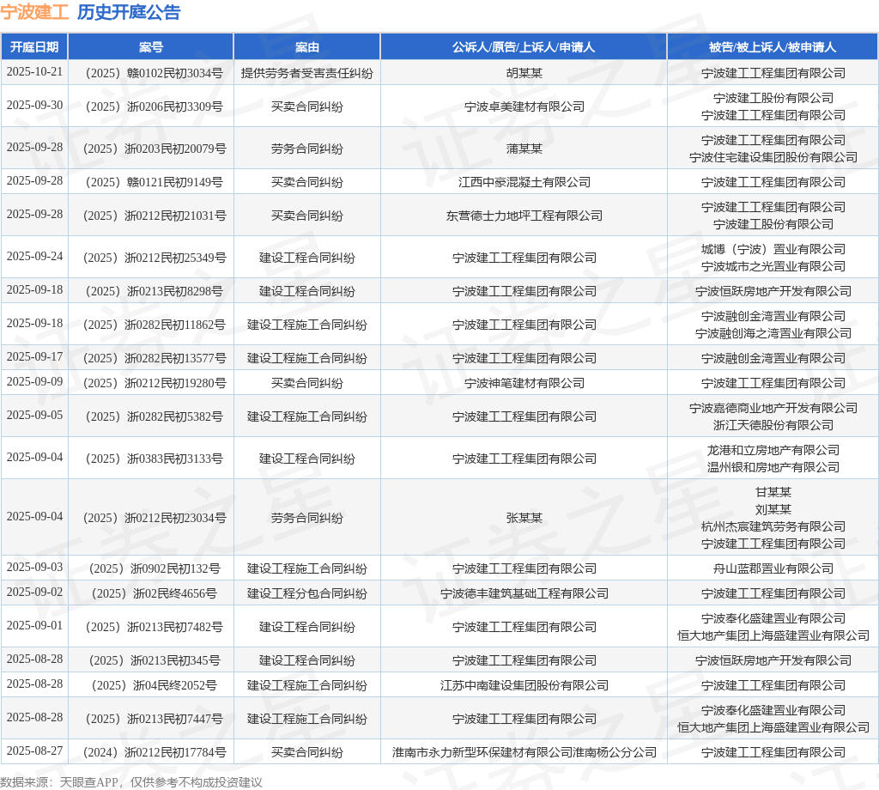Select case number (2025)浙0203民初20079号
Image resolution: width=879 pixels, height=790 pixels.
155,149
